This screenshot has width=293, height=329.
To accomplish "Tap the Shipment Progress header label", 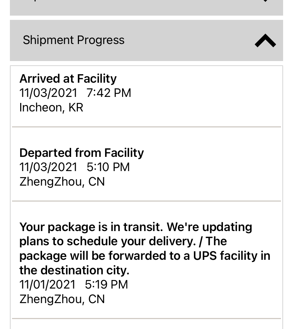I will click(74, 40).
